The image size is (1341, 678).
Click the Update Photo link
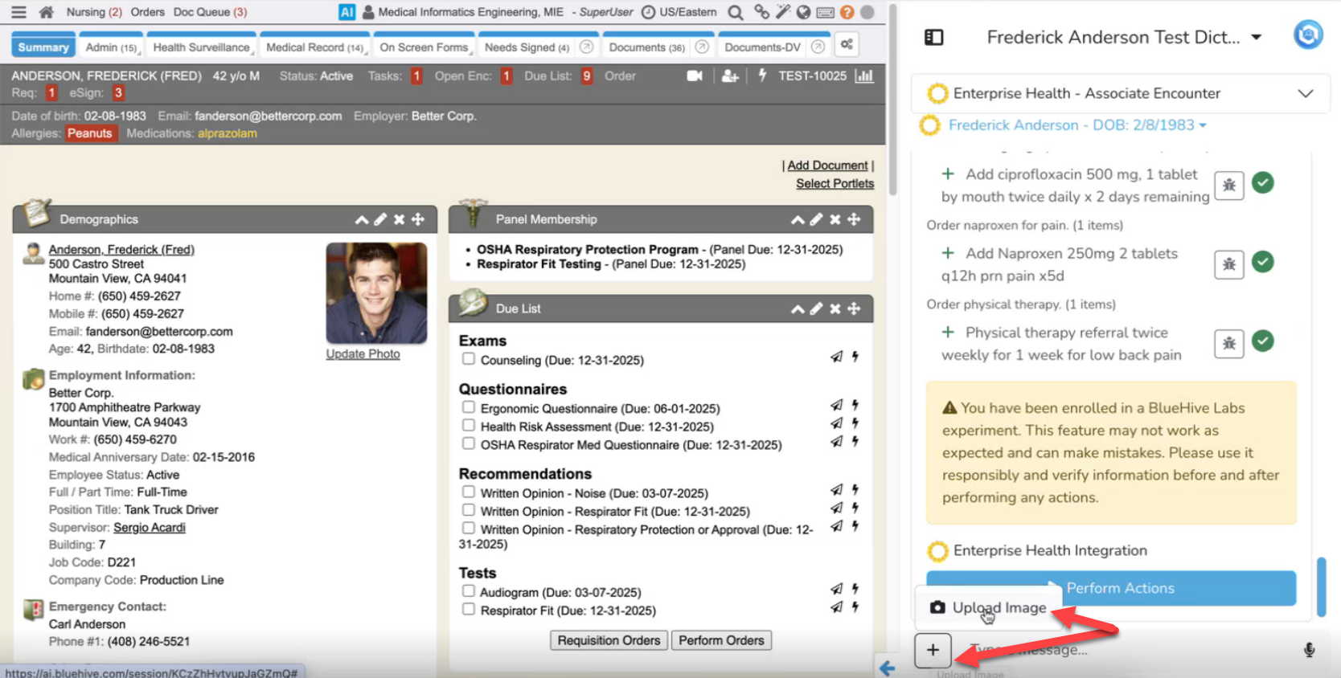[363, 354]
